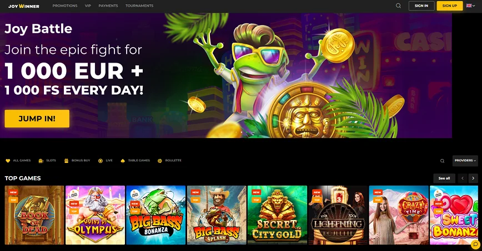
Task: Select the Bonus Buy gift icon
Action: tap(66, 161)
